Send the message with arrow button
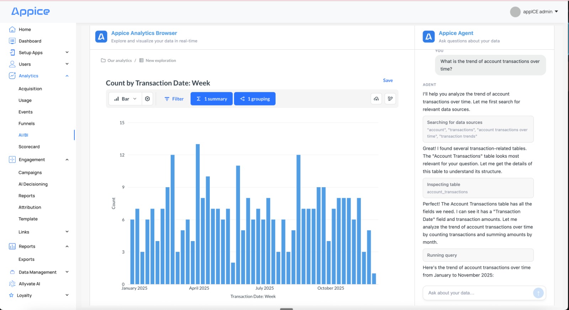This screenshot has height=310, width=569. coord(538,293)
